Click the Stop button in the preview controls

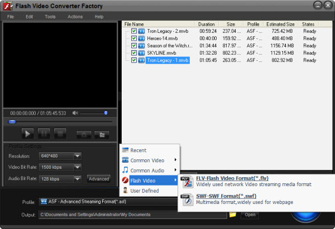pyautogui.click(x=60, y=134)
